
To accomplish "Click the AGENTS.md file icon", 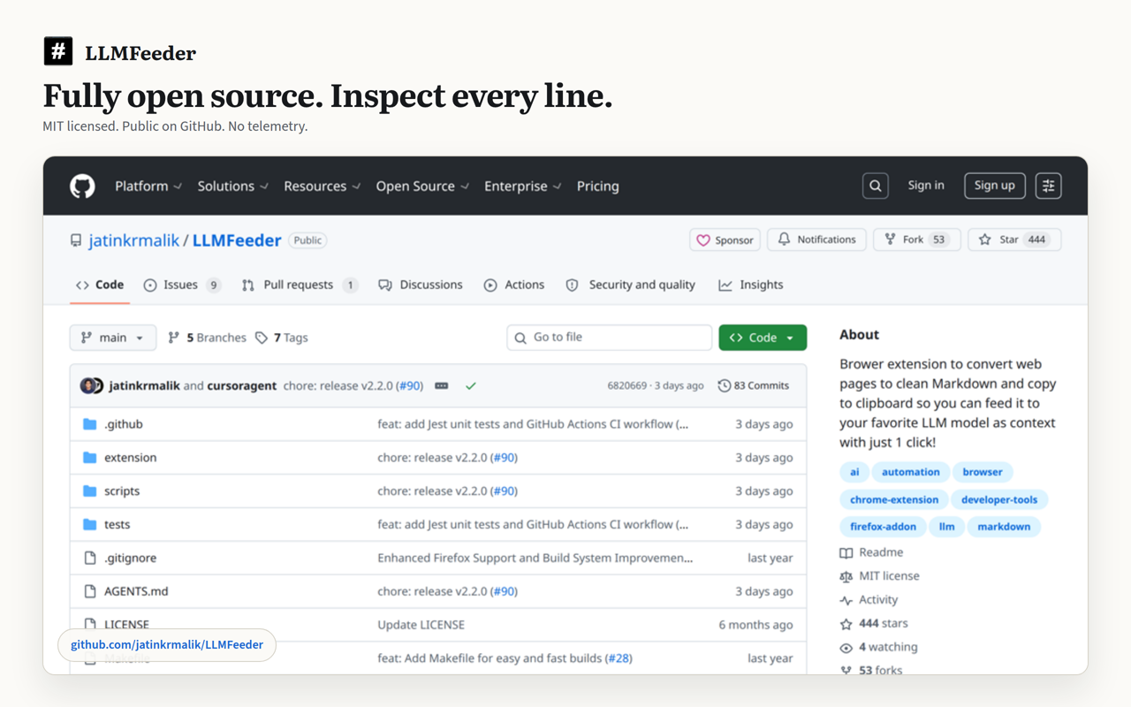I will (89, 591).
